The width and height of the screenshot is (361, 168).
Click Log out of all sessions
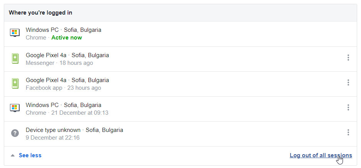click(321, 155)
